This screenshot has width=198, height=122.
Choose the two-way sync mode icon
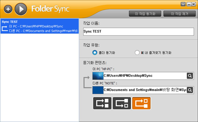click(102, 103)
